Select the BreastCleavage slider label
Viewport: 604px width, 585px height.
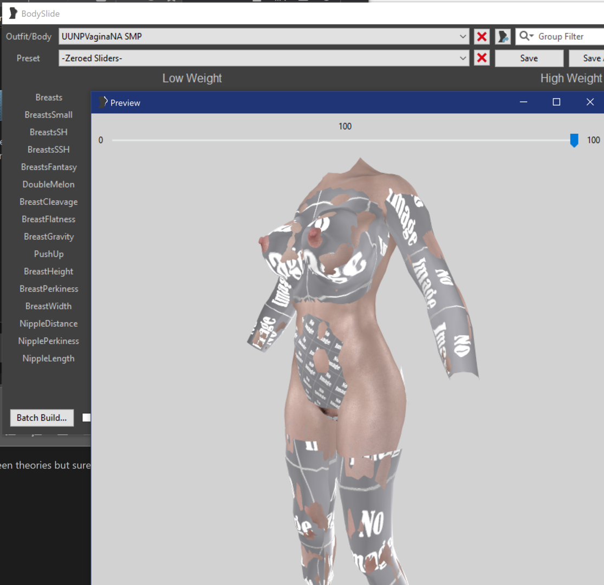(x=49, y=202)
